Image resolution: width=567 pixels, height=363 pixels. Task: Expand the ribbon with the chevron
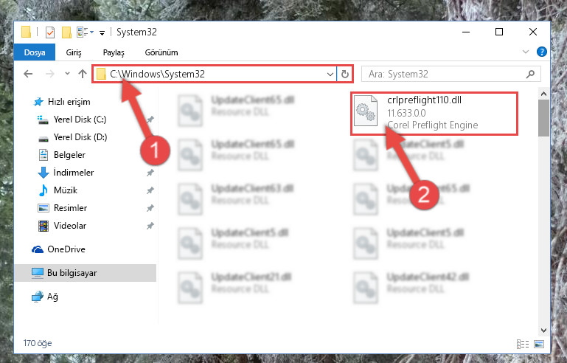coord(526,52)
